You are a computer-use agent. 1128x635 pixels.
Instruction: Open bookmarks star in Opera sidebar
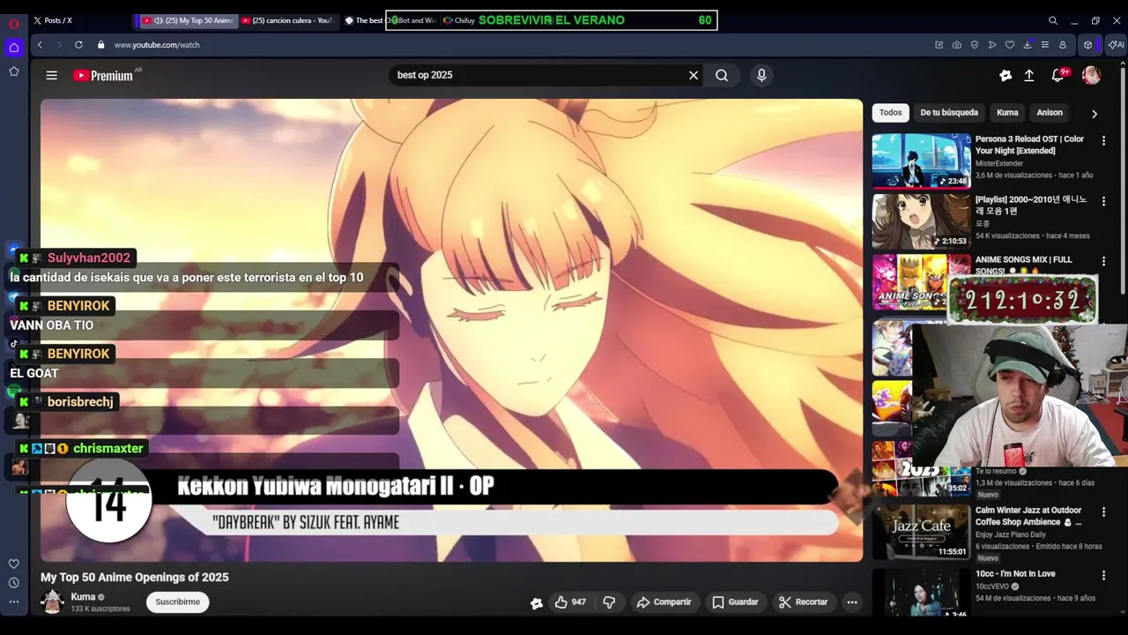coord(14,71)
